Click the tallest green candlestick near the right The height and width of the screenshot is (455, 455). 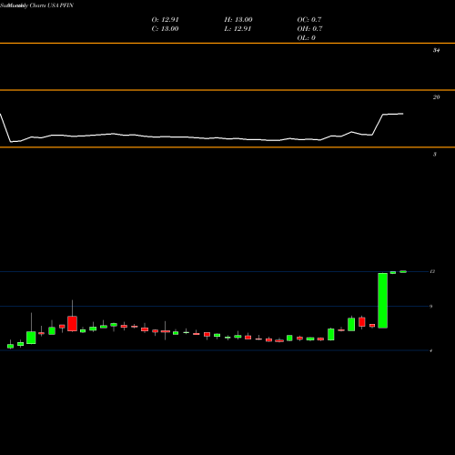click(x=382, y=300)
